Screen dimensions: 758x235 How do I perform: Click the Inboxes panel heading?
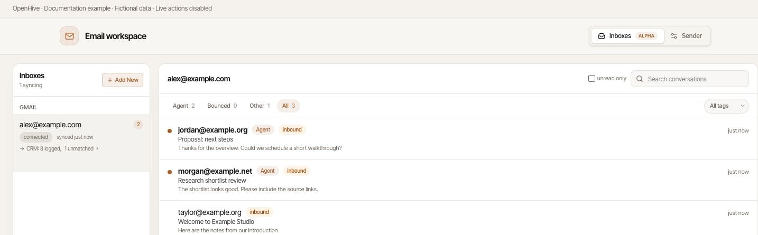tap(32, 76)
